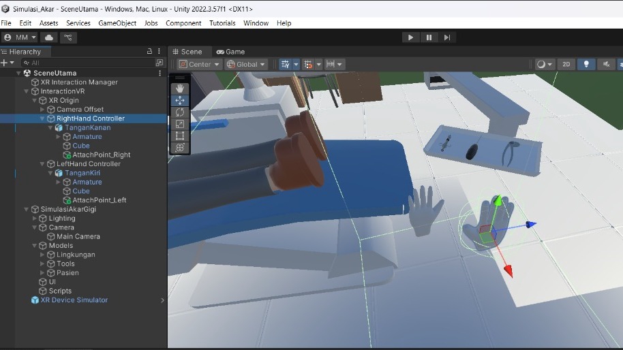Lock the Hierarchy panel
623x350 pixels.
click(149, 52)
